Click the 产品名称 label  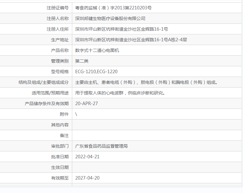[60, 50]
